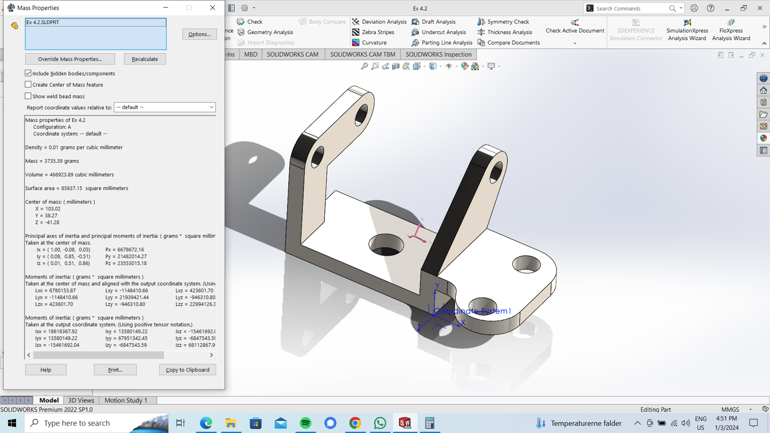Open the SOLIDWORKS CAM TBM tab
770x433 pixels.
363,54
